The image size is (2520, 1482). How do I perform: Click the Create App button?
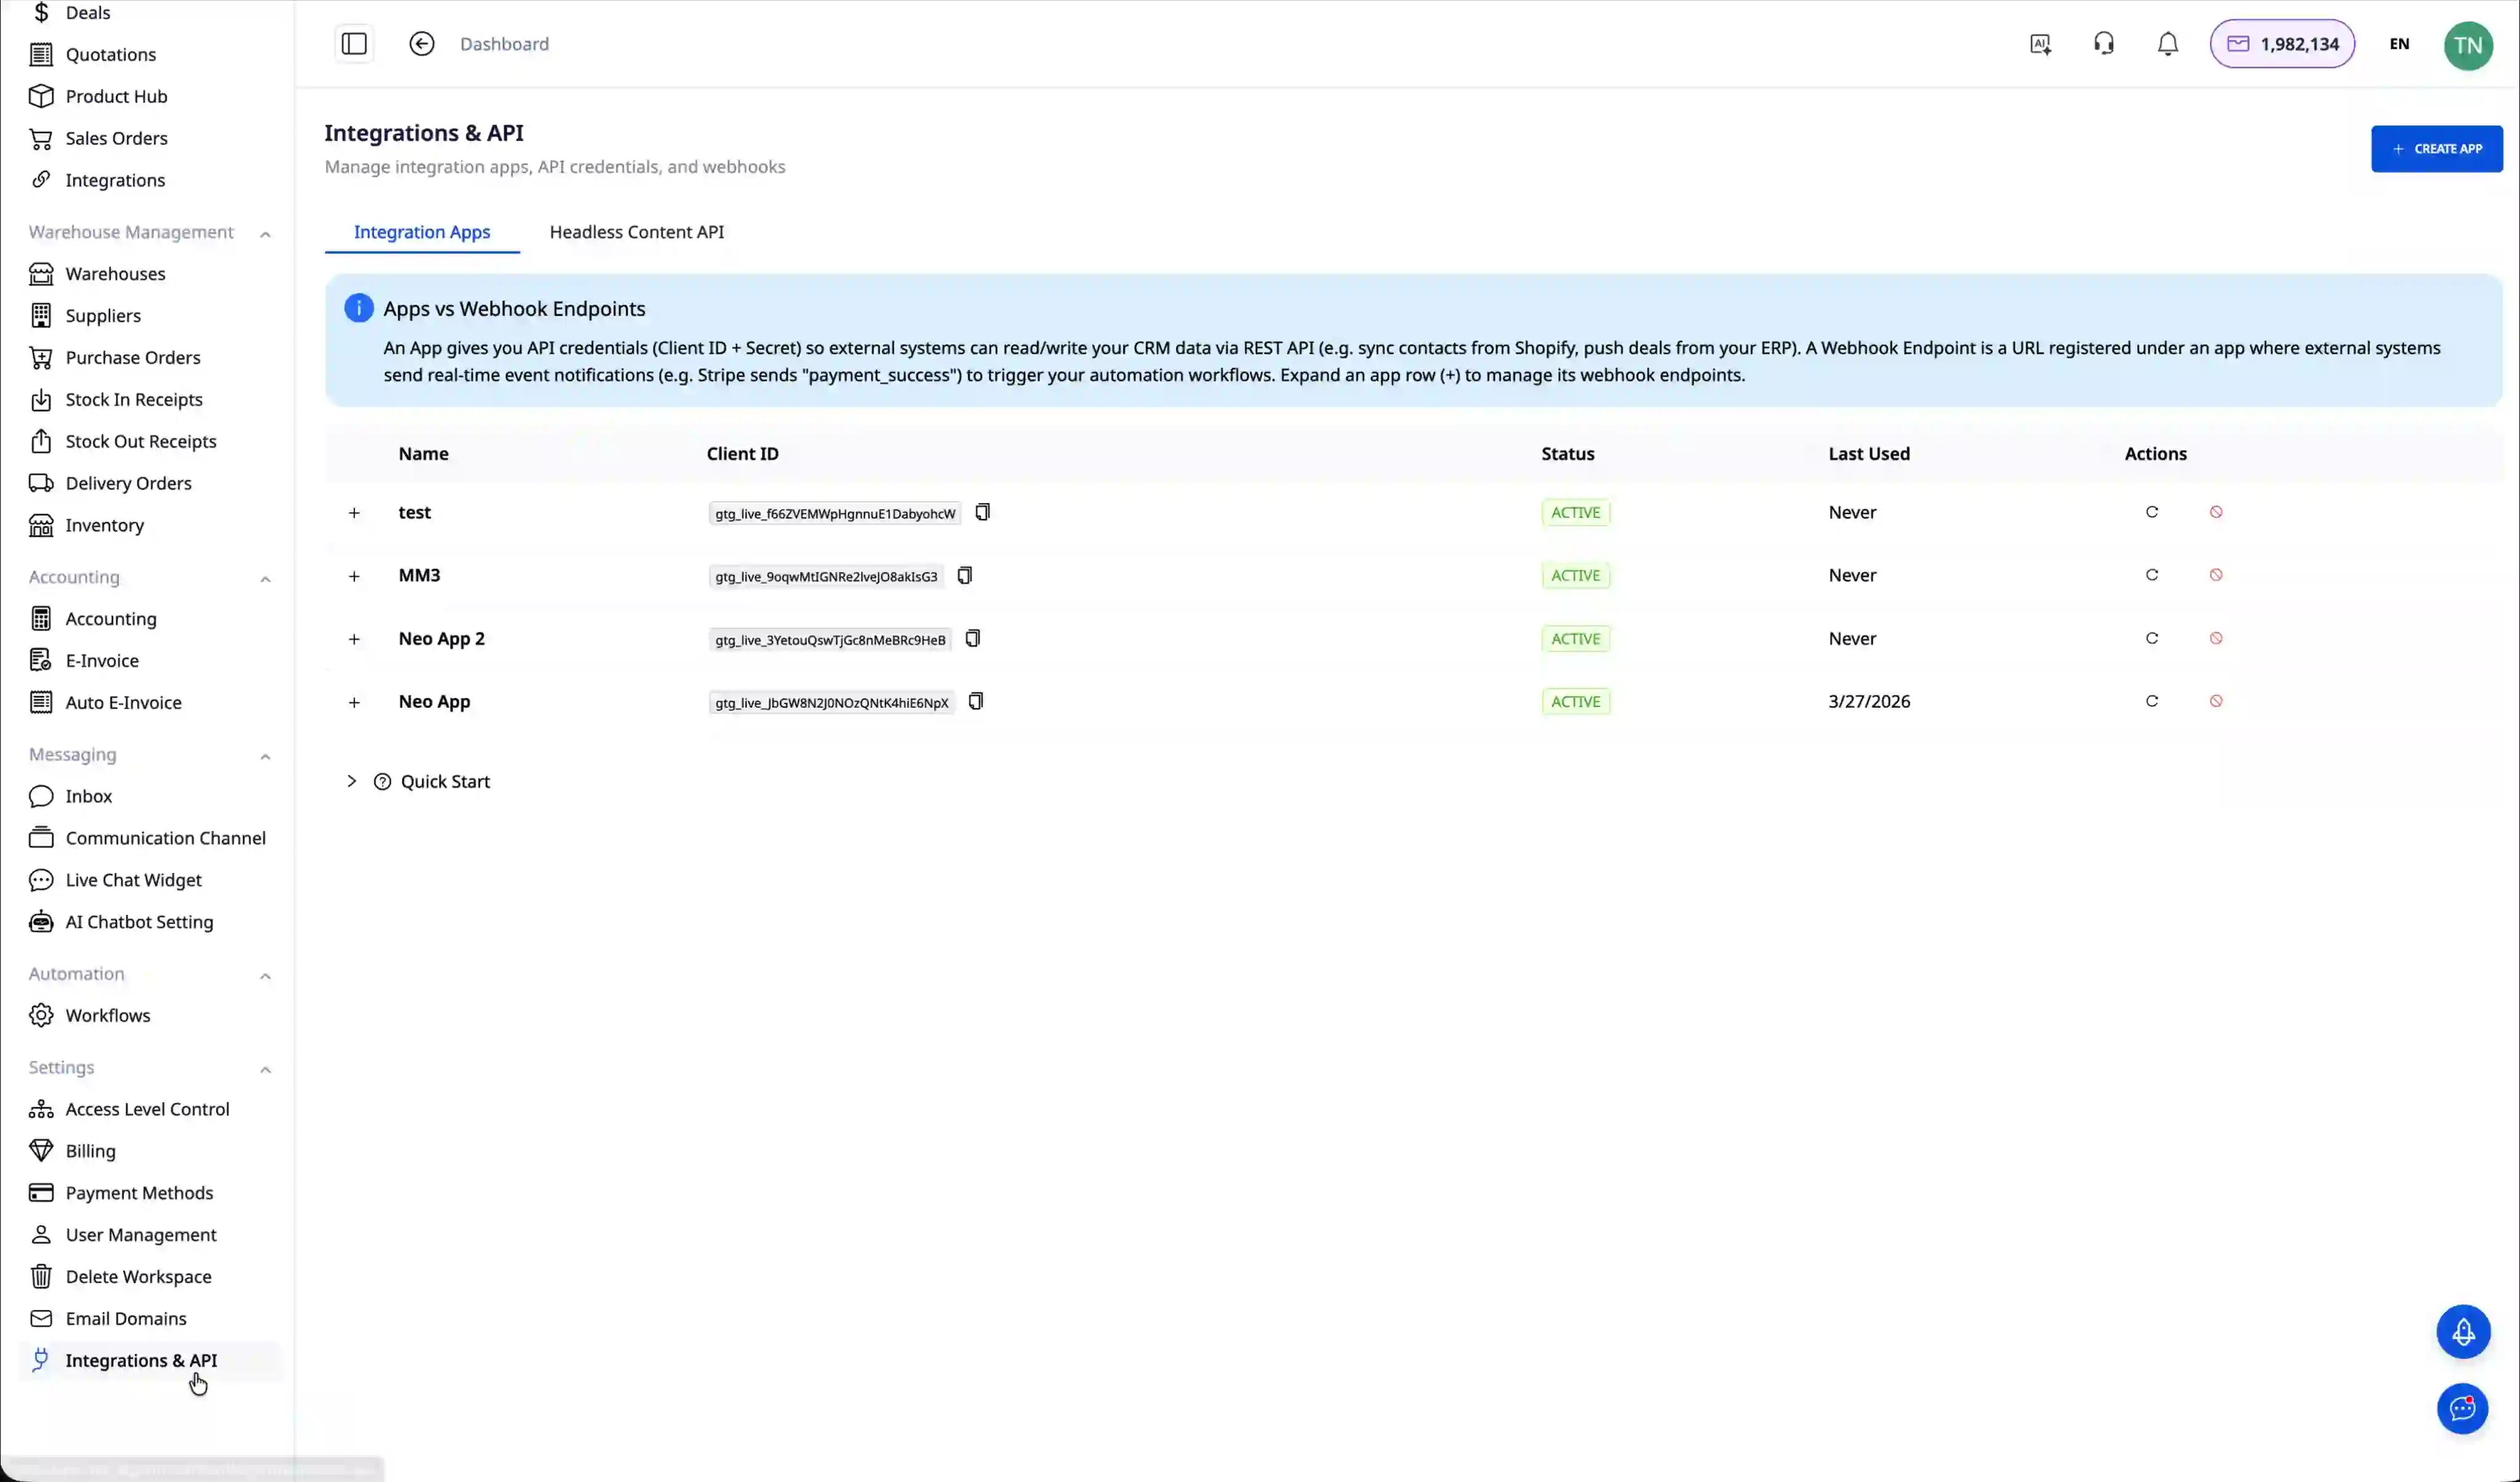(x=2437, y=148)
